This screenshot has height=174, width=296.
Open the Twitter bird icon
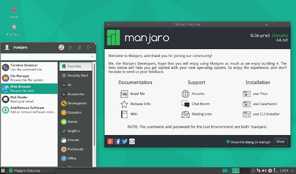click(x=124, y=141)
